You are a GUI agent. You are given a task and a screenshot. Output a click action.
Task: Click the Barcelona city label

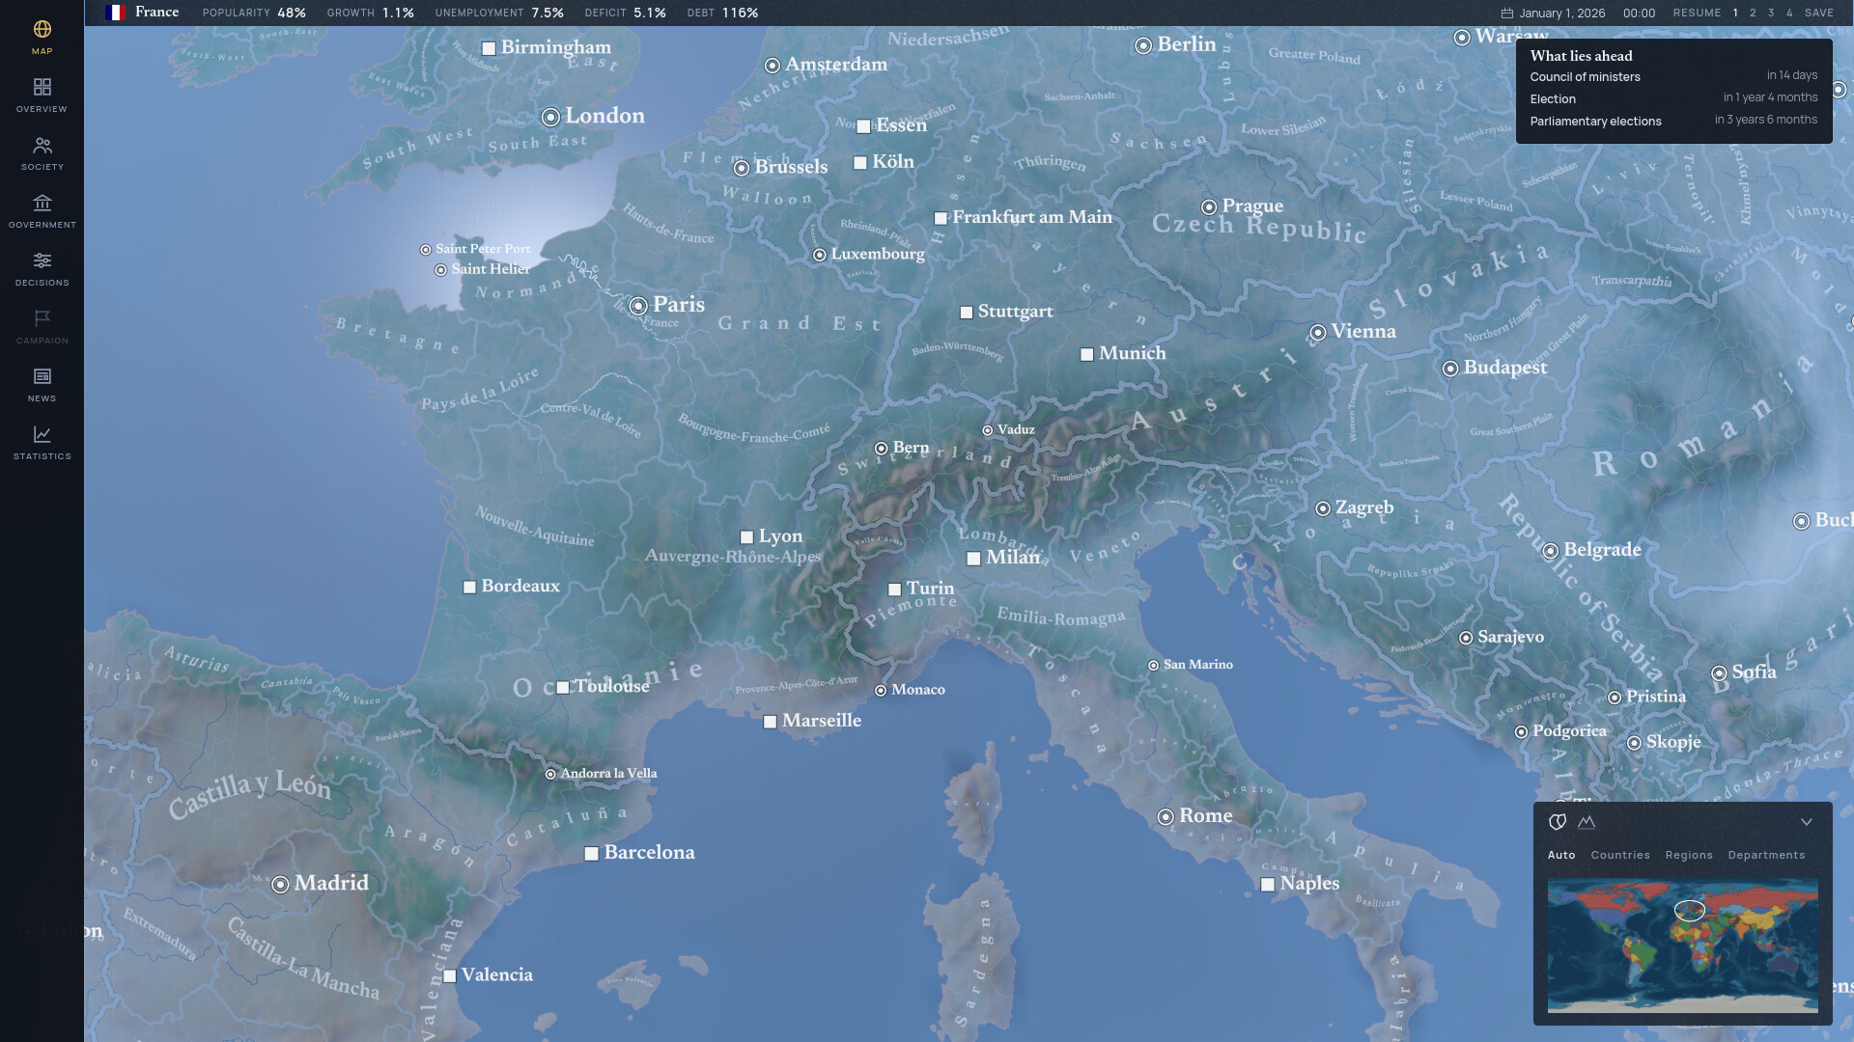[649, 852]
